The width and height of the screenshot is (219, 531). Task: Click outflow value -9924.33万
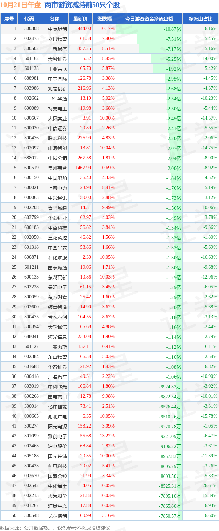[170, 386]
